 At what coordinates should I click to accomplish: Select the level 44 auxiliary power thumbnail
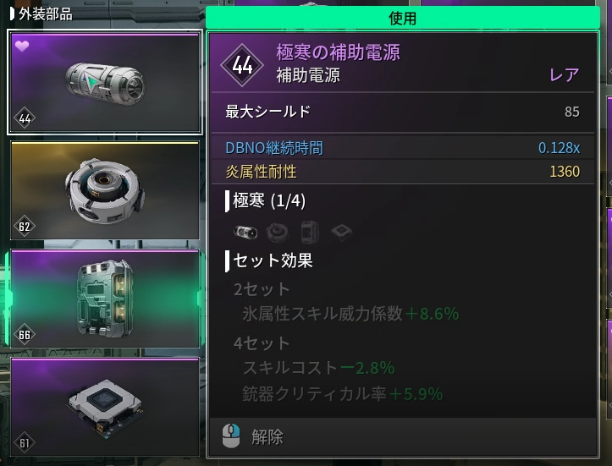[x=105, y=82]
